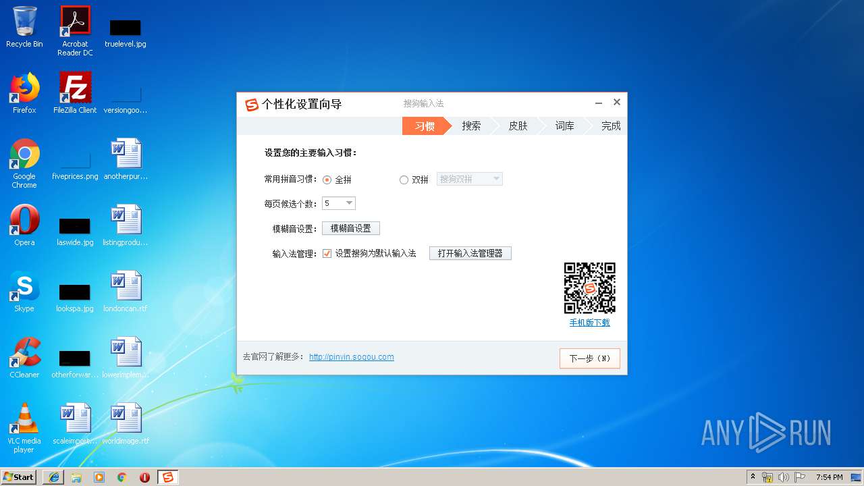864x486 pixels.
Task: Open the 搜狗双拼 scheme dropdown
Action: tap(470, 179)
